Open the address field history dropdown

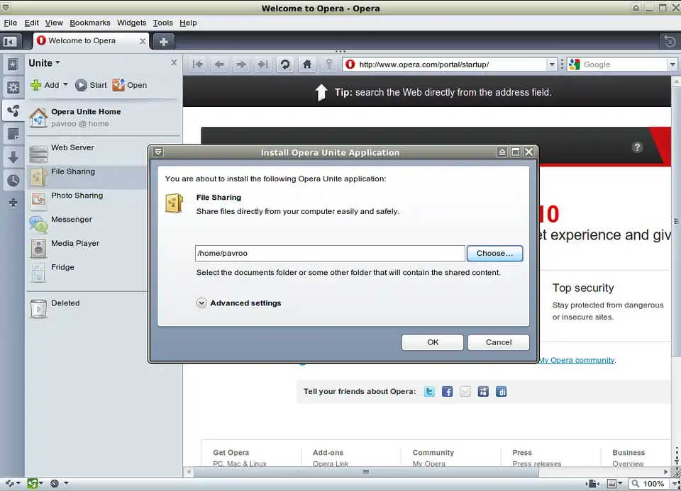(x=552, y=64)
